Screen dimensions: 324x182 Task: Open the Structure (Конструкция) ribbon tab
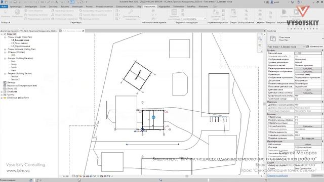(x=30, y=7)
